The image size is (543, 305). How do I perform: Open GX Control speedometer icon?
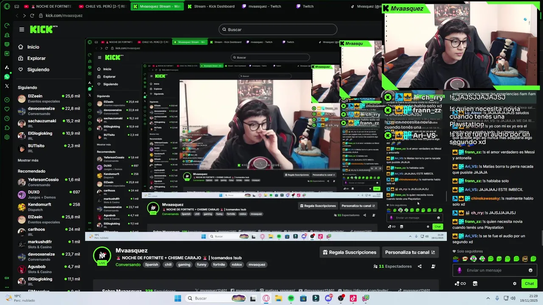(x=7, y=25)
